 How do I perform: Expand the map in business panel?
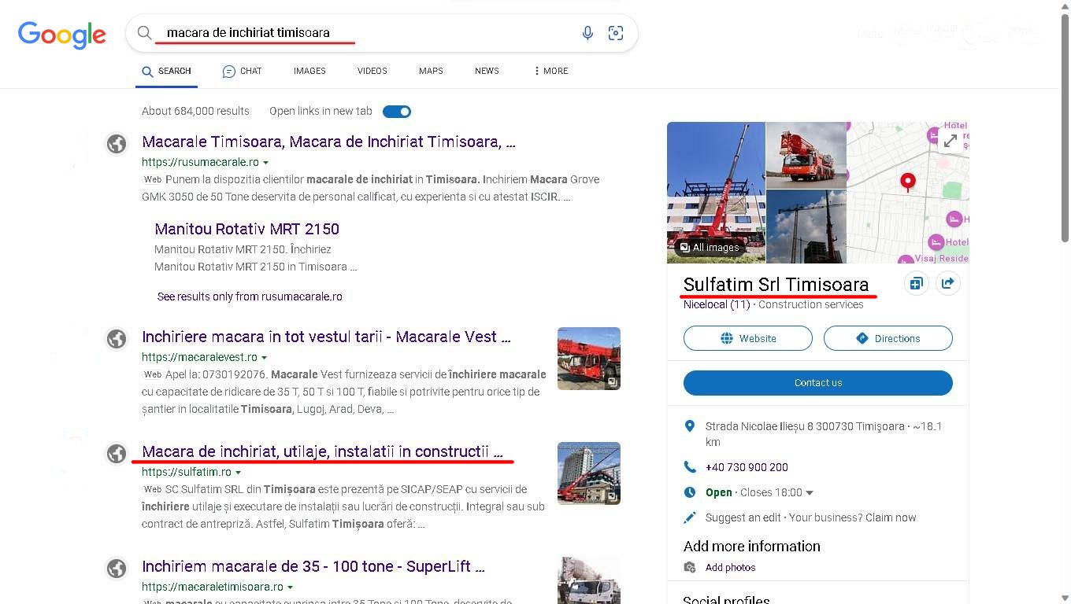(951, 141)
